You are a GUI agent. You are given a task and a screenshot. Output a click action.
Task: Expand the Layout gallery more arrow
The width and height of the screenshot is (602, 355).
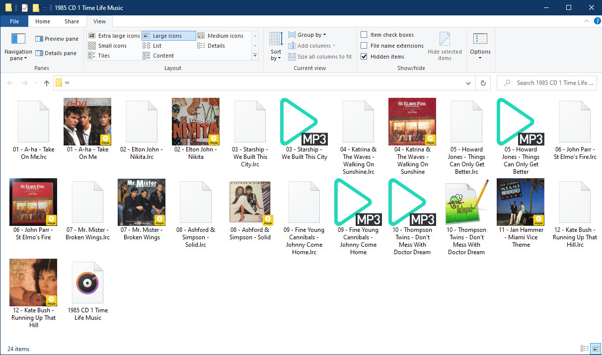tap(255, 56)
